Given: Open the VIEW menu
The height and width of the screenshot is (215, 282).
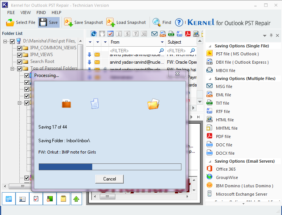Looking at the screenshot, I should 25,13.
